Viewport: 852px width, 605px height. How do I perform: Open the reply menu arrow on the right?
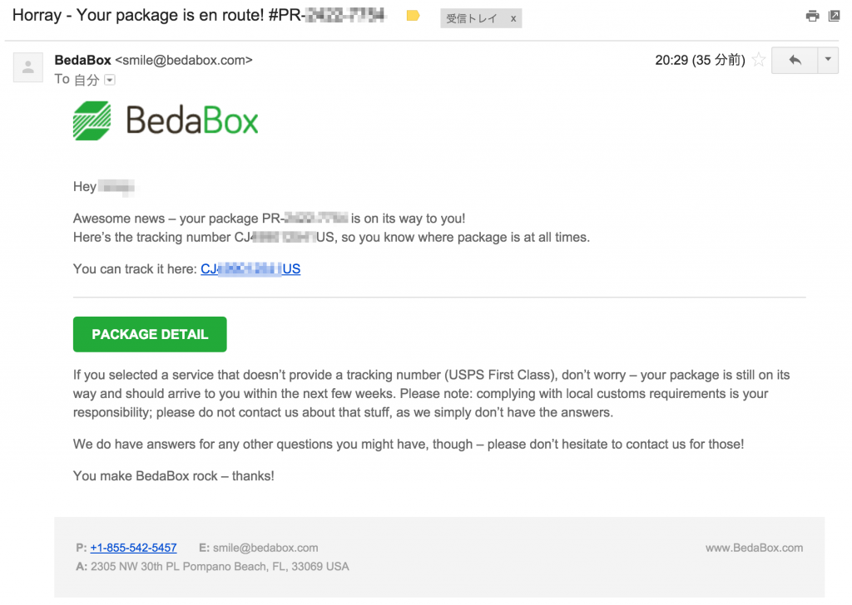(x=826, y=60)
